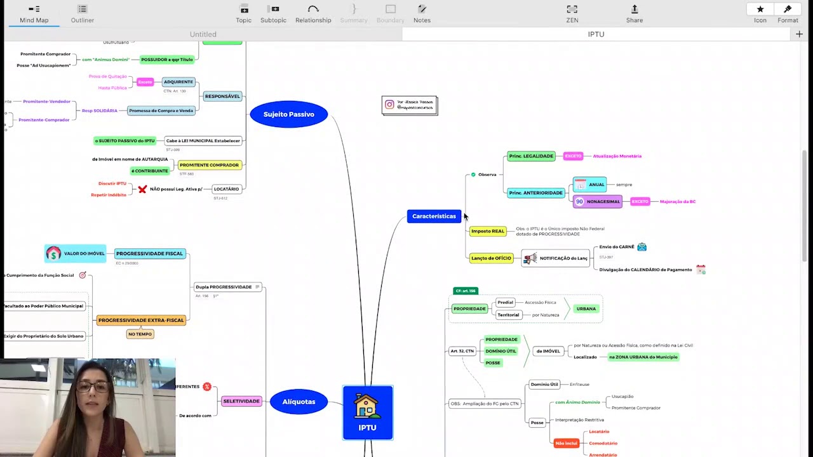Open the Share menu
Screen dimensions: 813x457
point(635,14)
